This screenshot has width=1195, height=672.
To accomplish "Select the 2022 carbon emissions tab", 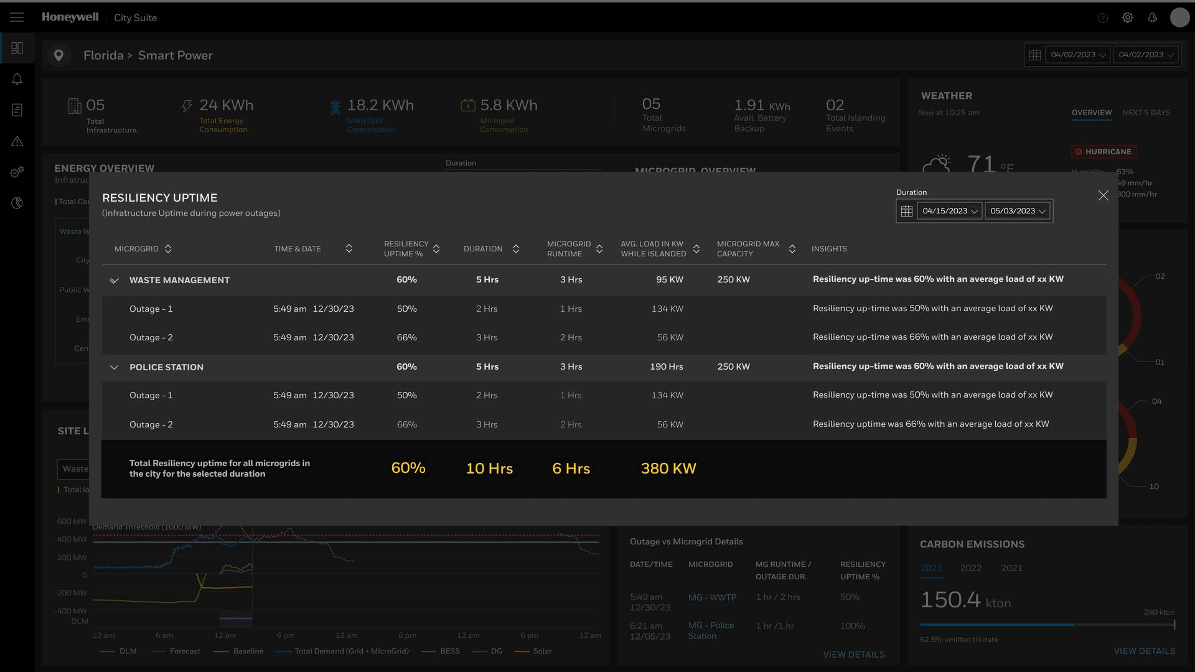I will [970, 568].
